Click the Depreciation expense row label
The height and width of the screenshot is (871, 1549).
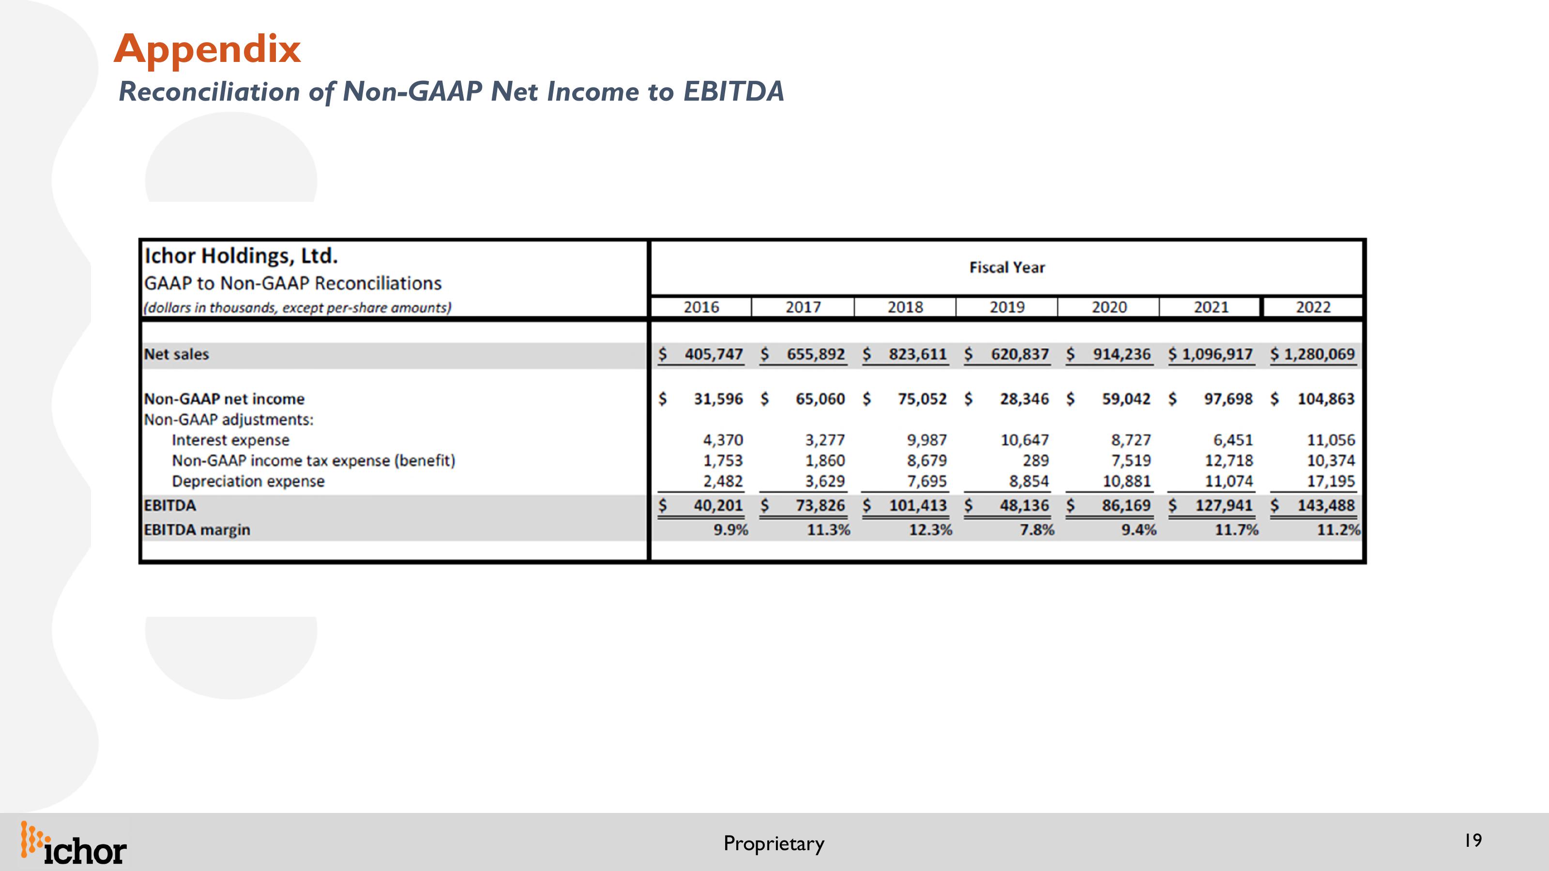tap(248, 481)
